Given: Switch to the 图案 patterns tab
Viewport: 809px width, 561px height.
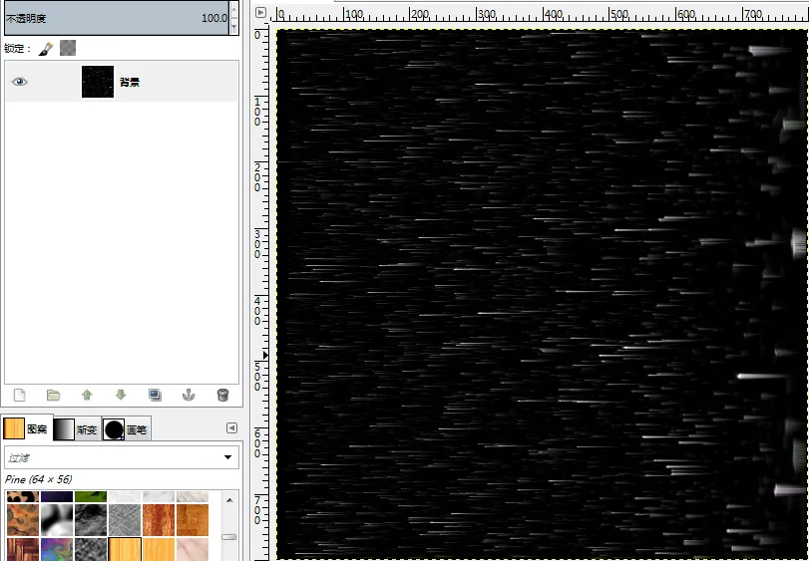Looking at the screenshot, I should (26, 428).
